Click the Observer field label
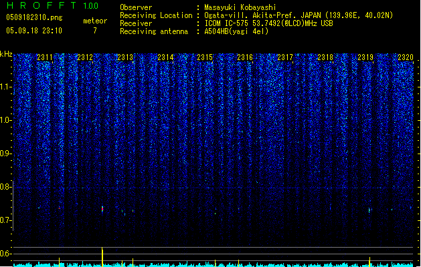421x267 pixels. (x=136, y=7)
